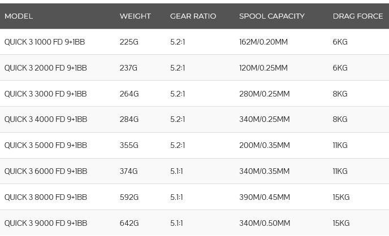
Task: Select the DRAG FORCE column header
Action: point(357,16)
